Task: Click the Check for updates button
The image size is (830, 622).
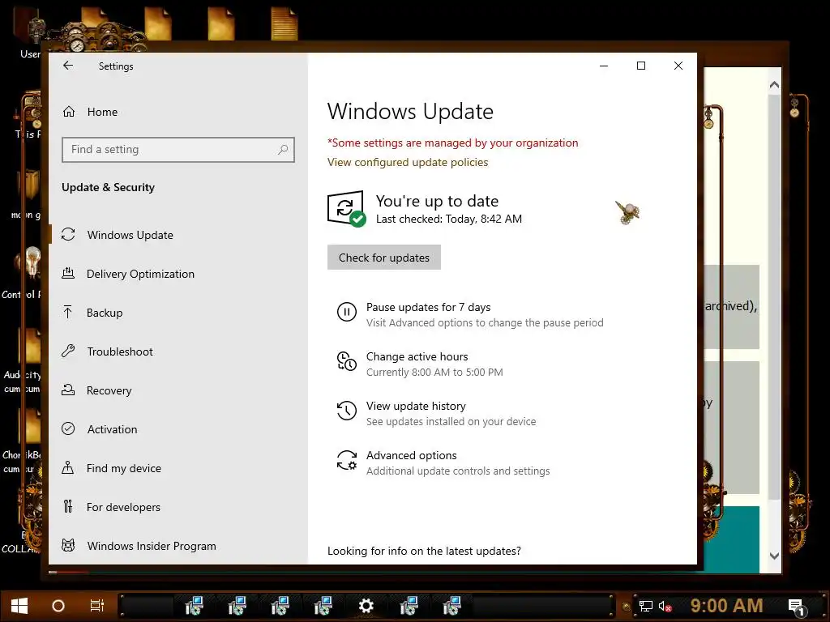Action: coord(383,258)
